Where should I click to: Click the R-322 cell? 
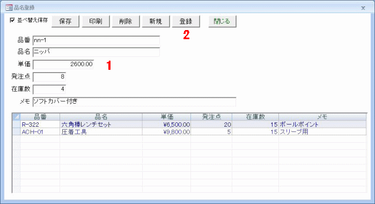[x=40, y=125]
